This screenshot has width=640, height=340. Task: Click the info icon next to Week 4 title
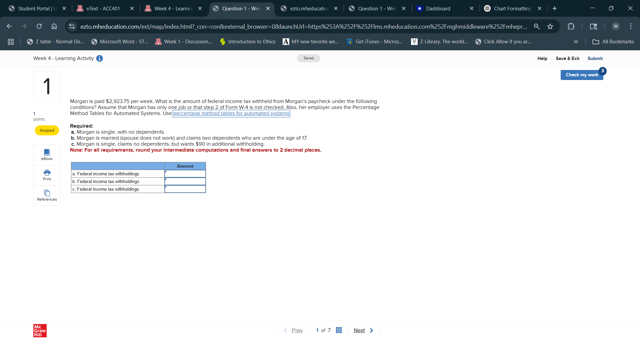coord(99,58)
